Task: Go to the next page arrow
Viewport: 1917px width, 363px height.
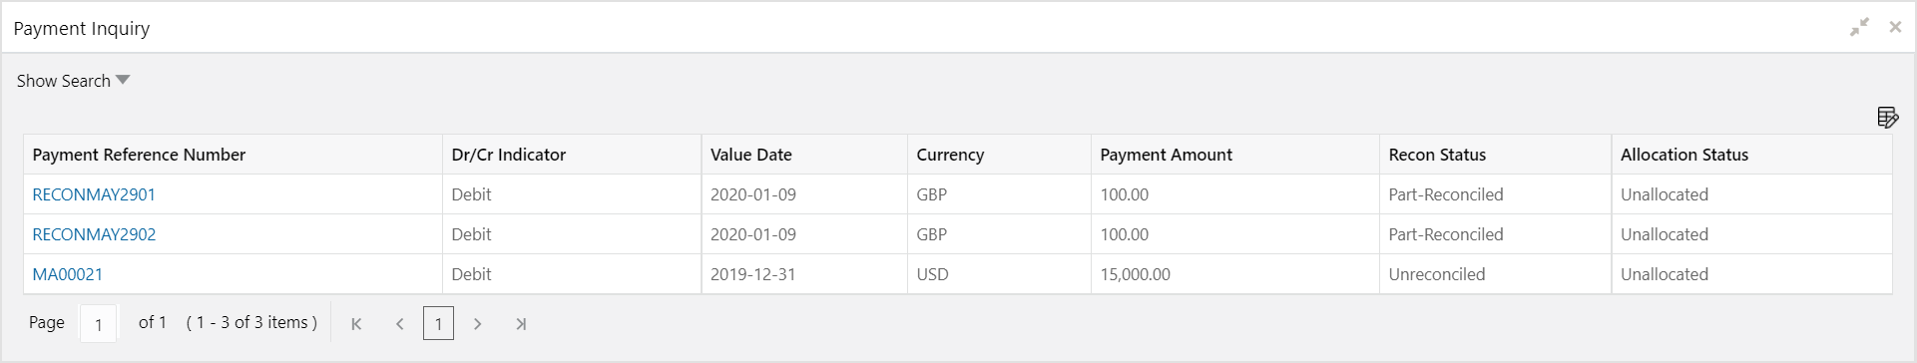Action: coord(478,323)
